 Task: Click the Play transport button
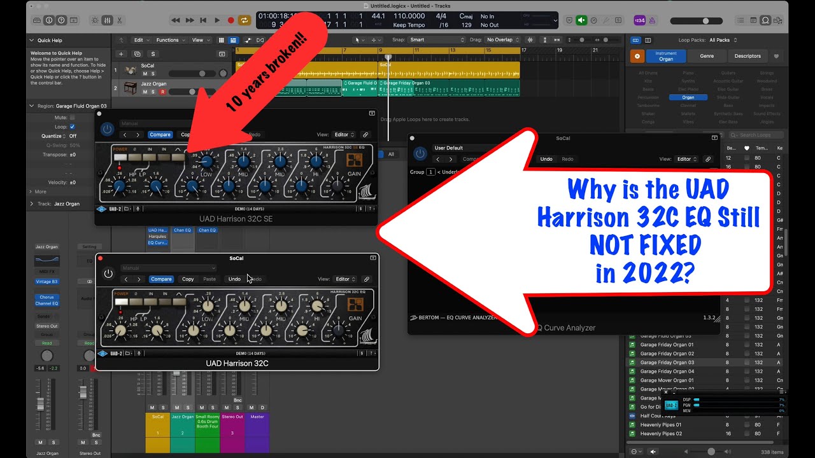point(217,20)
